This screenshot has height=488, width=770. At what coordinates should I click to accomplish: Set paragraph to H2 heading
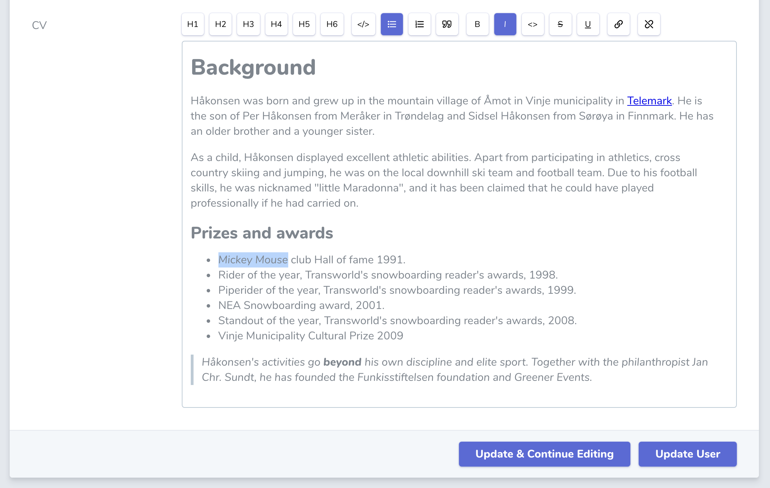pos(220,24)
